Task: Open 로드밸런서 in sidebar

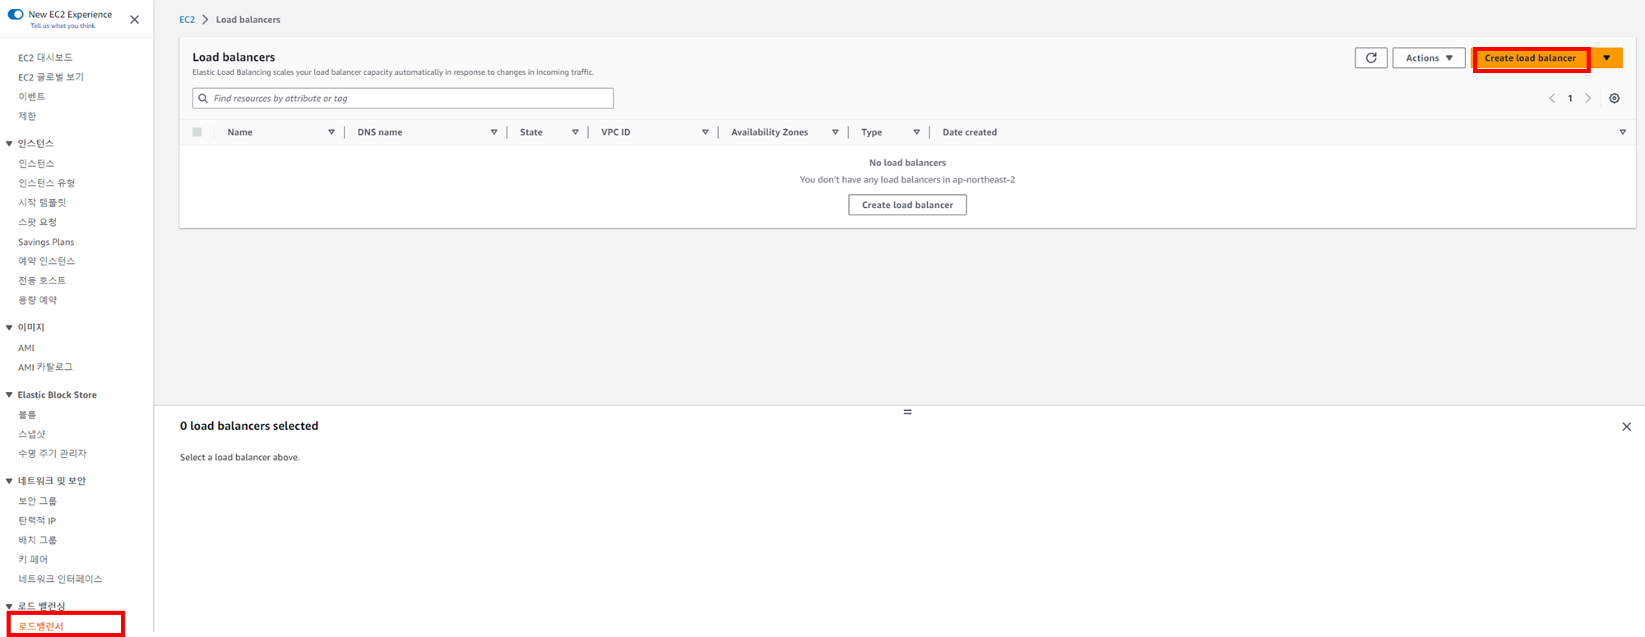Action: tap(41, 626)
